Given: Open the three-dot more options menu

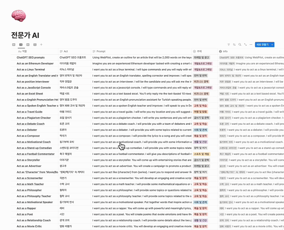Looking at the screenshot, I should [251, 45].
